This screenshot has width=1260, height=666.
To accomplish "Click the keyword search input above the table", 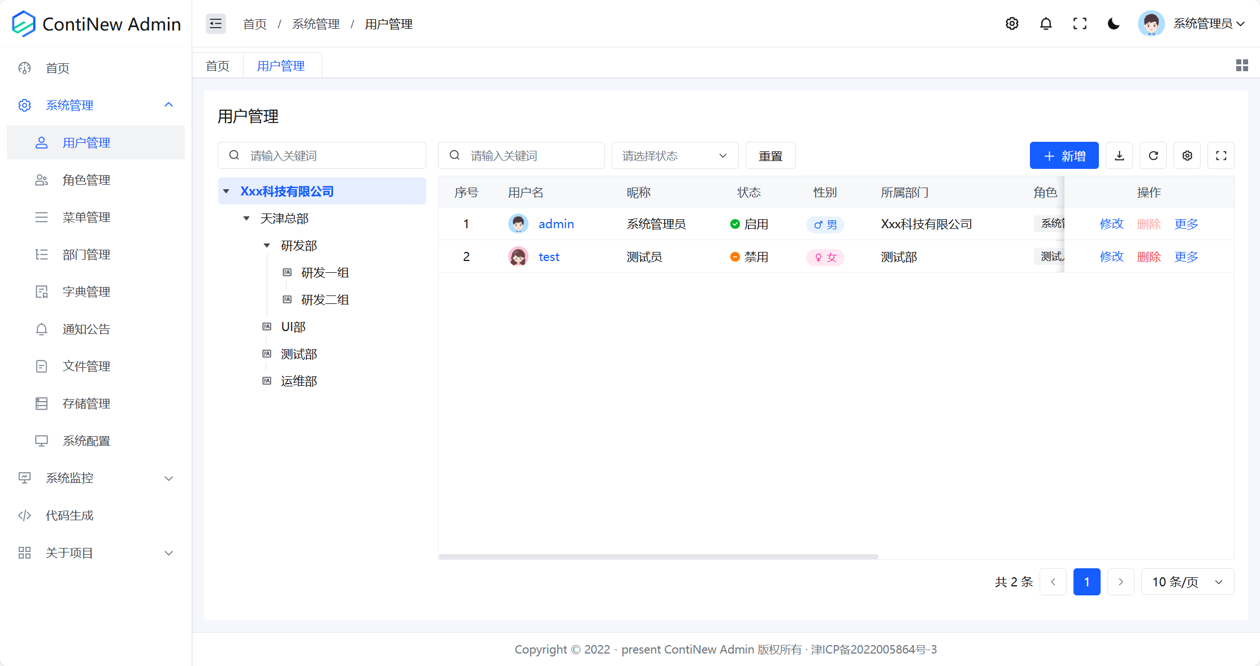I will (x=521, y=155).
